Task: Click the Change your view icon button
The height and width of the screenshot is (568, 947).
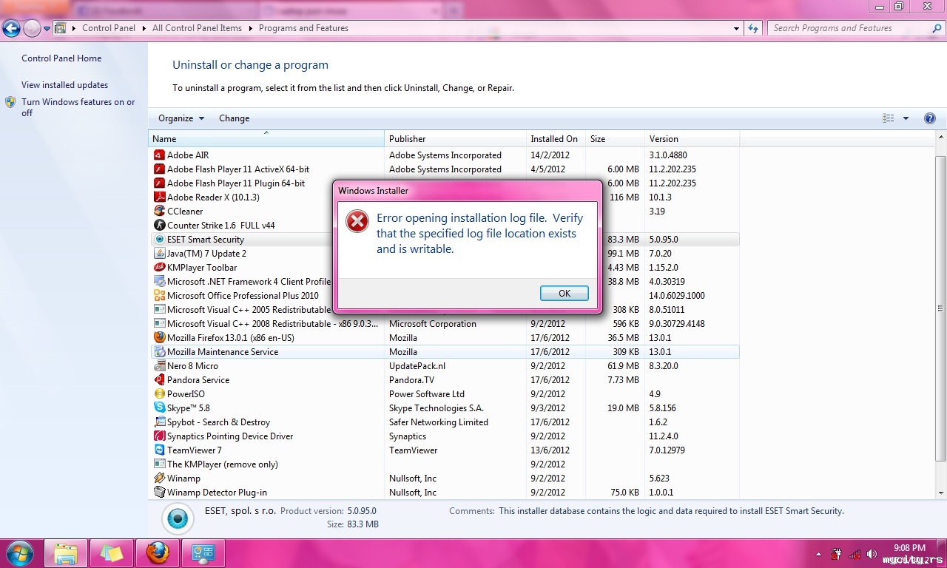Action: [889, 118]
